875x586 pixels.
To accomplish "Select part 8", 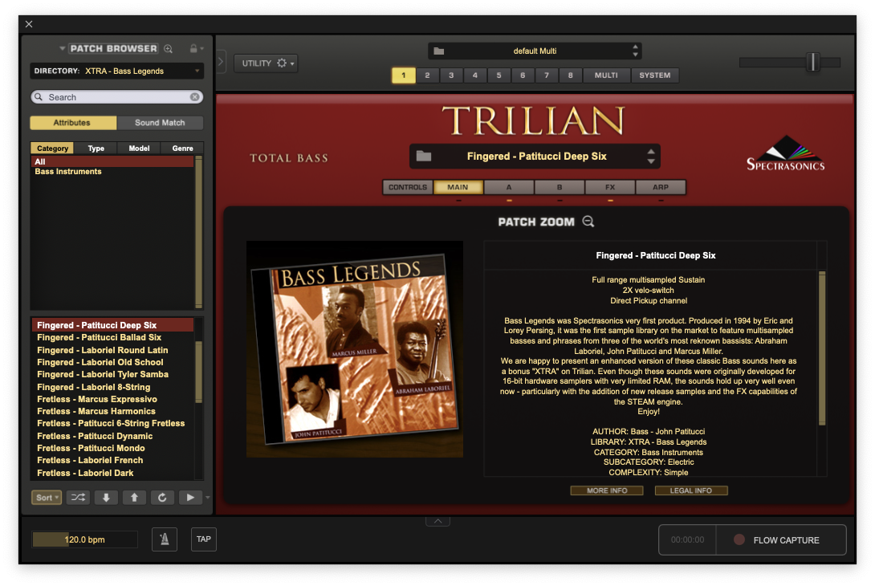I will tap(570, 75).
